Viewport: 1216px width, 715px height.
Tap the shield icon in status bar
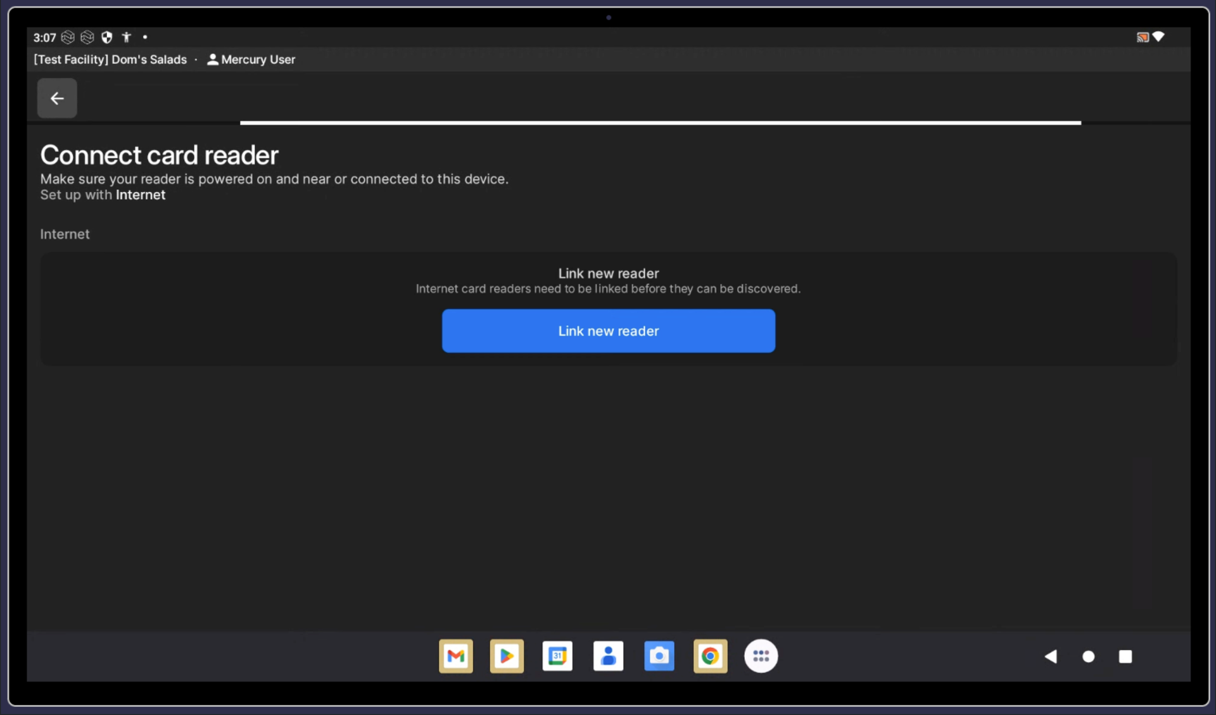[107, 37]
